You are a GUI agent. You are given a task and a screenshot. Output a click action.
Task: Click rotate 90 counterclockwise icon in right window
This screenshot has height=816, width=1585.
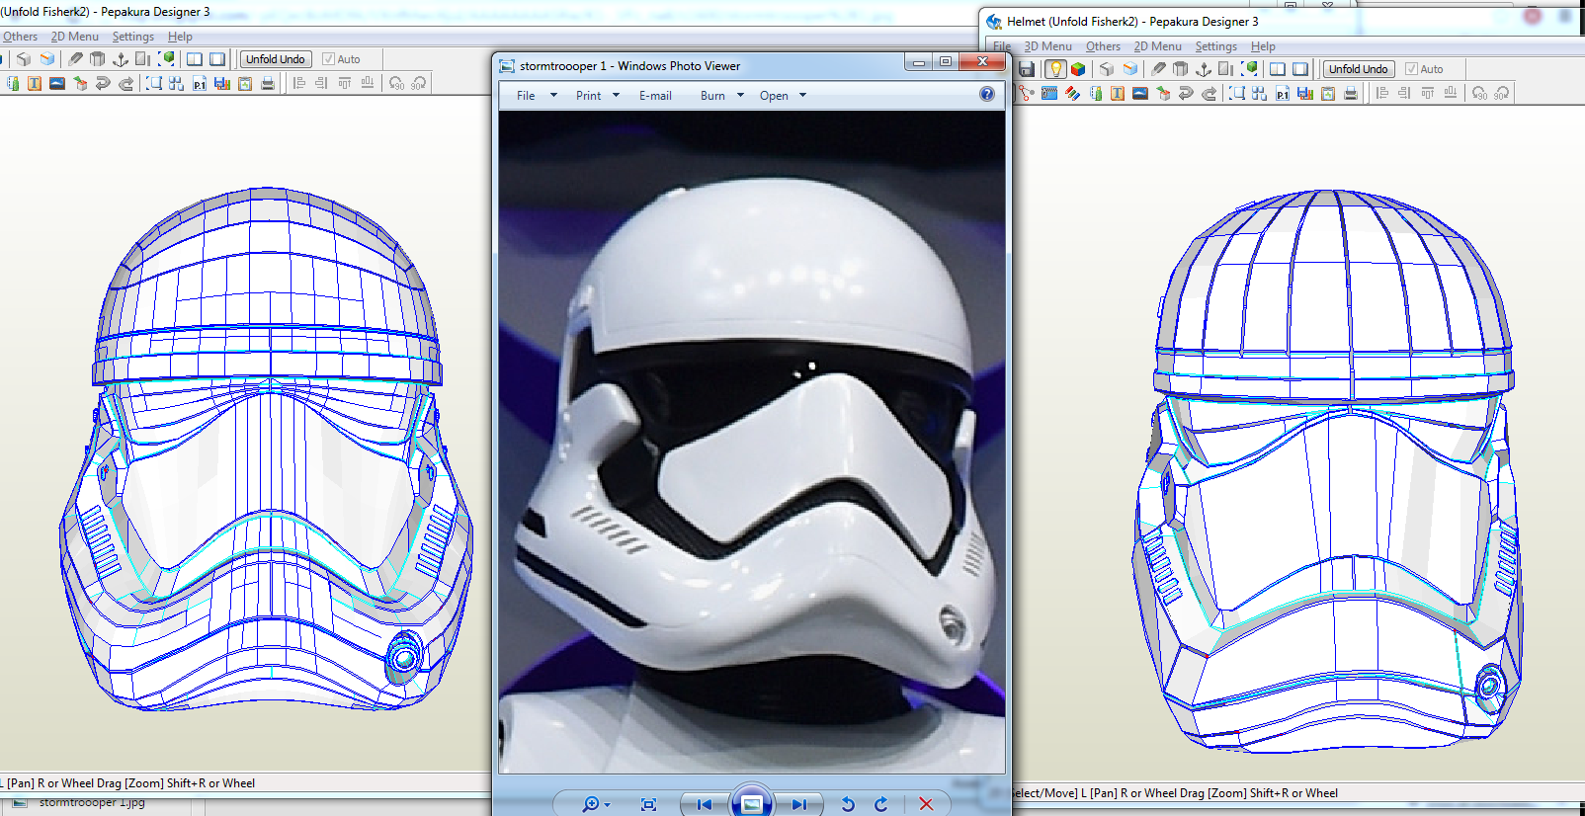1478,94
